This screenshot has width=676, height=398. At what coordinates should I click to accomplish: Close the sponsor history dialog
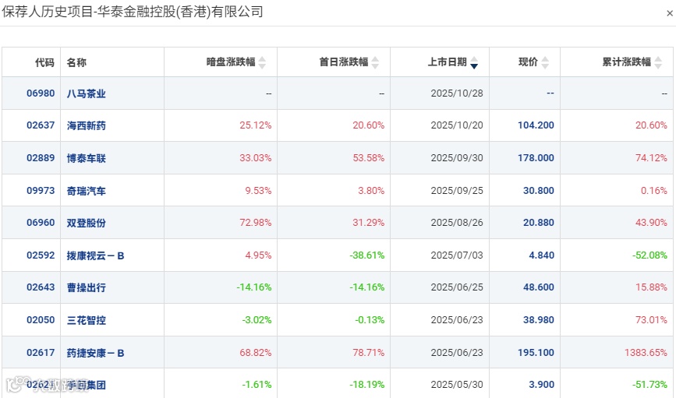pos(670,13)
